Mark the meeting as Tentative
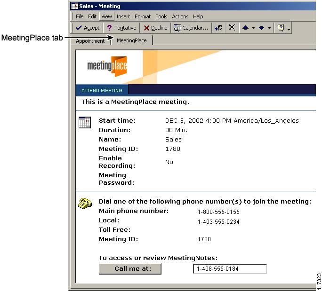Image resolution: width=322 pixels, height=291 pixels. coord(121,28)
